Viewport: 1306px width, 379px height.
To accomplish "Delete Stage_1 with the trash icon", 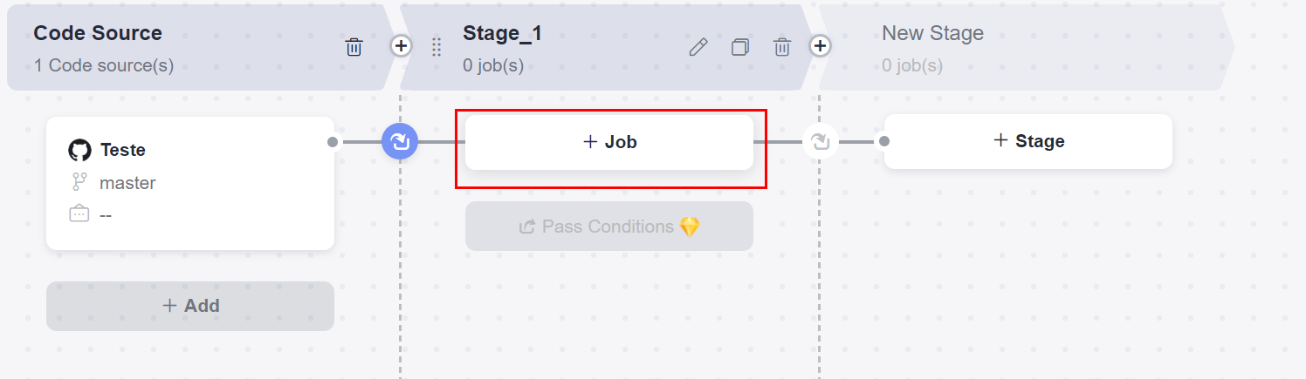I will (x=782, y=47).
